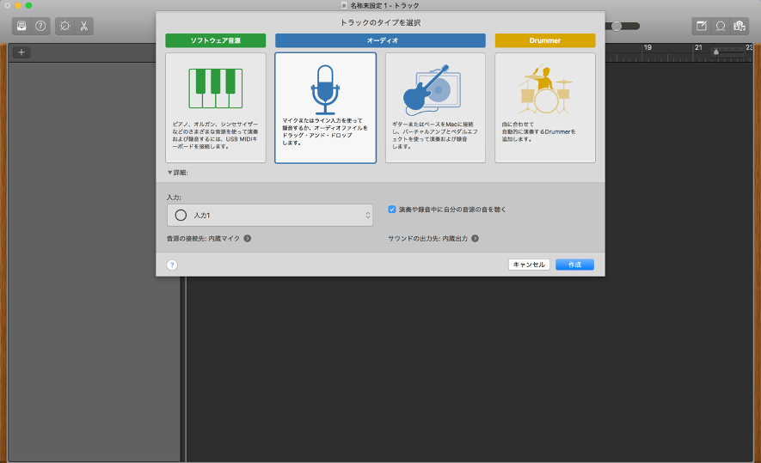
Task: Click the yellow Drummer header
Action: pyautogui.click(x=545, y=40)
